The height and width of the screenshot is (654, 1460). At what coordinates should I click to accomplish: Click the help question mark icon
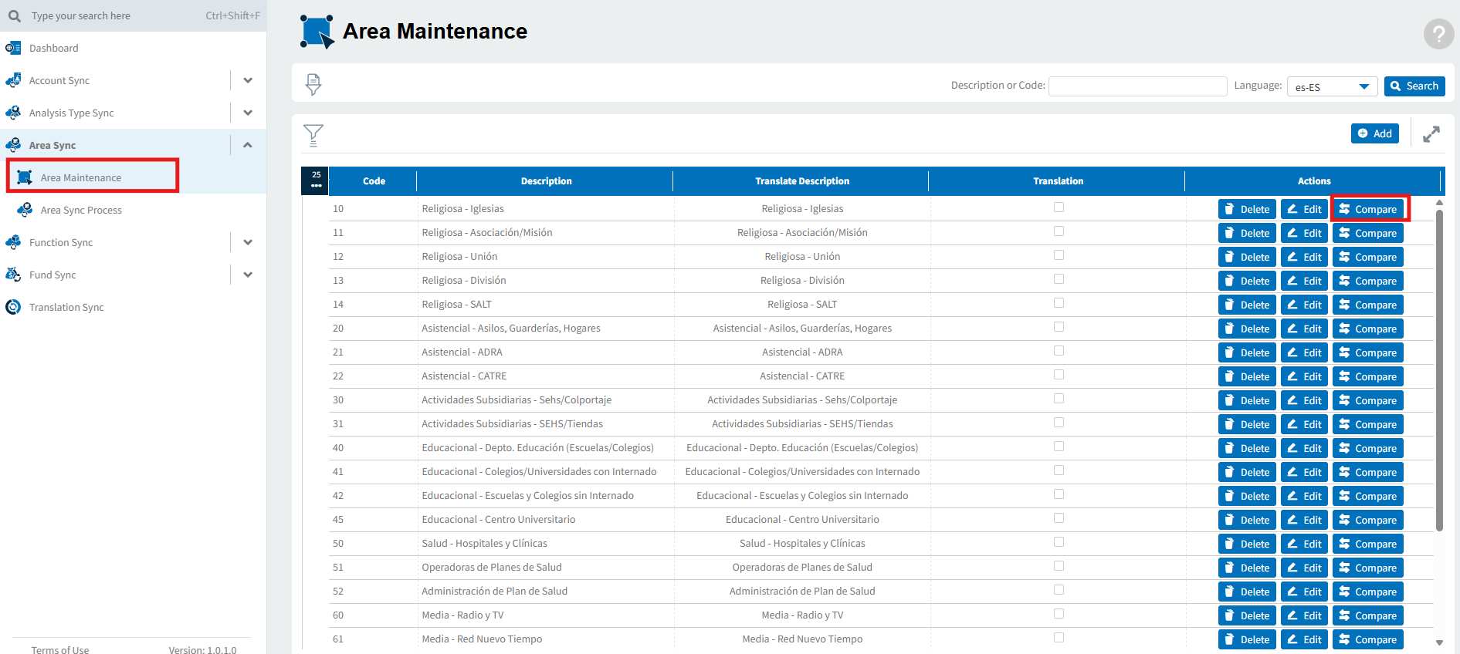pyautogui.click(x=1438, y=34)
